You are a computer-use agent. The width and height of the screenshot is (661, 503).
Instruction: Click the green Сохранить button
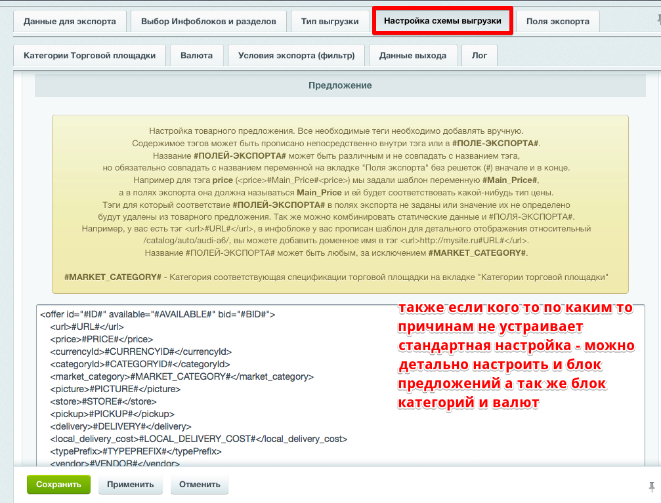[58, 485]
